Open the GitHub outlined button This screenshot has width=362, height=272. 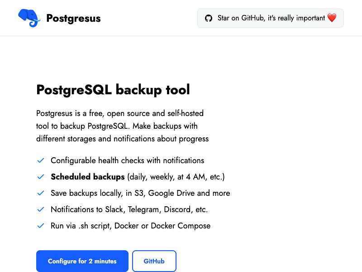(x=154, y=261)
